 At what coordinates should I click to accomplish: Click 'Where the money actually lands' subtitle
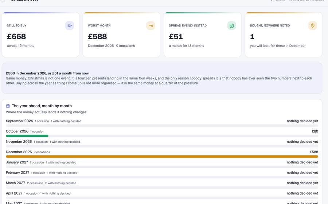point(46,112)
